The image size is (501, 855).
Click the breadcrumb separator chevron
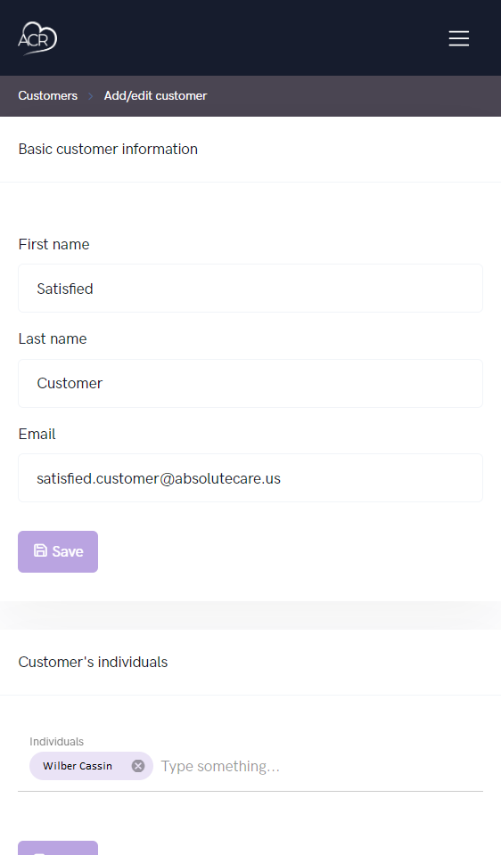coord(91,96)
